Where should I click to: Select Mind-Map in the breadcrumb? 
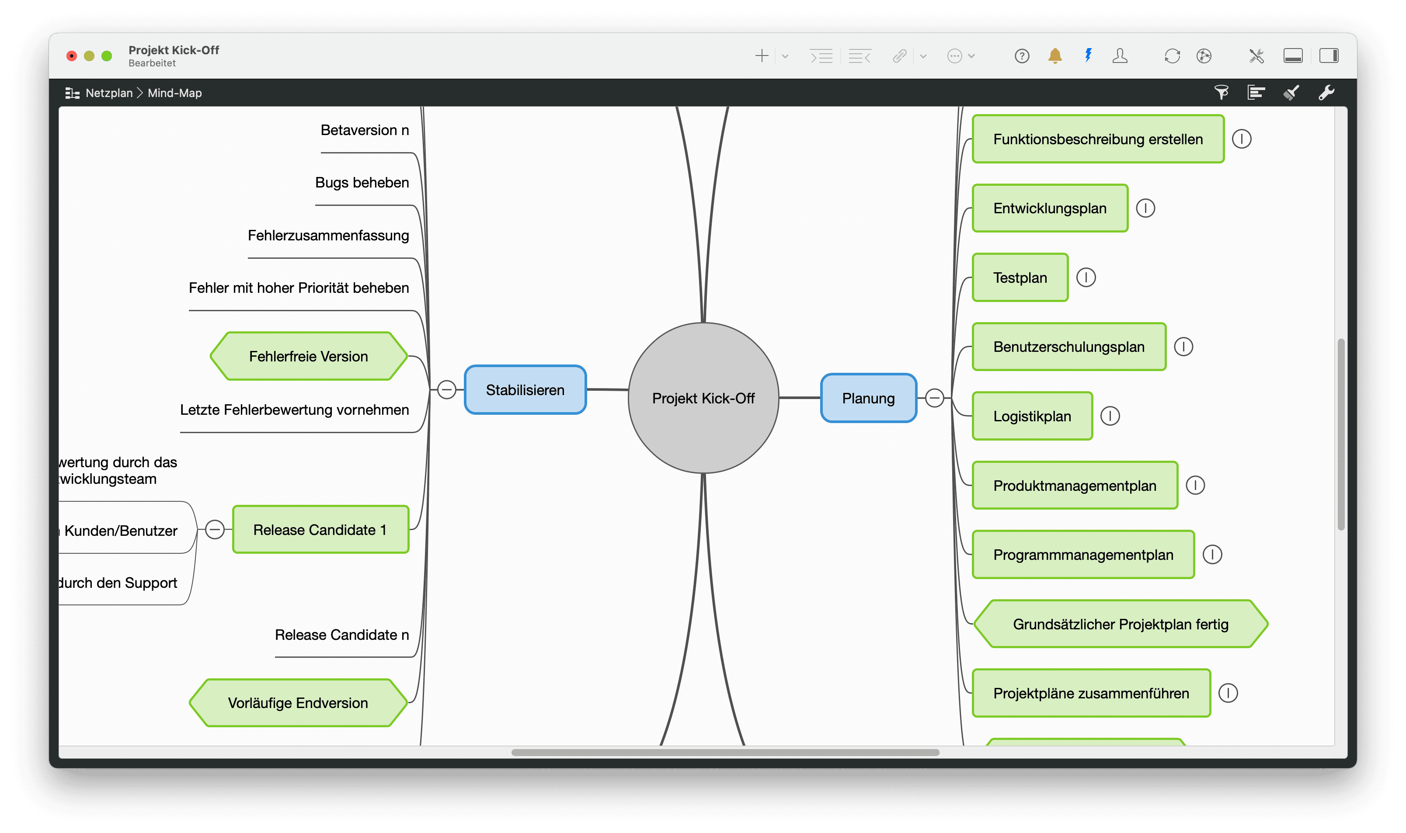174,93
